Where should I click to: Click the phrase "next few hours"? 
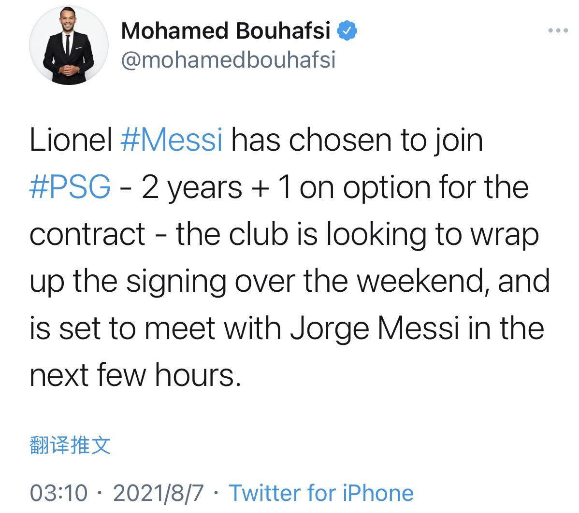134,375
